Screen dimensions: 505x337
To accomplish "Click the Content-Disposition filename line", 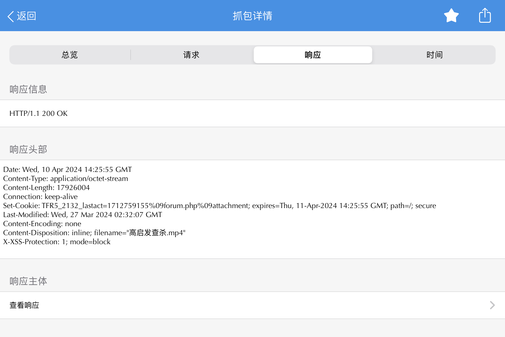I will tap(94, 233).
